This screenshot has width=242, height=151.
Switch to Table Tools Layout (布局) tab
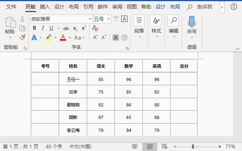pos(175,7)
